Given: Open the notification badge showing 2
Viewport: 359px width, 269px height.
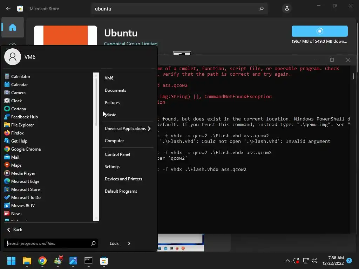Looking at the screenshot, I should coord(349,261).
